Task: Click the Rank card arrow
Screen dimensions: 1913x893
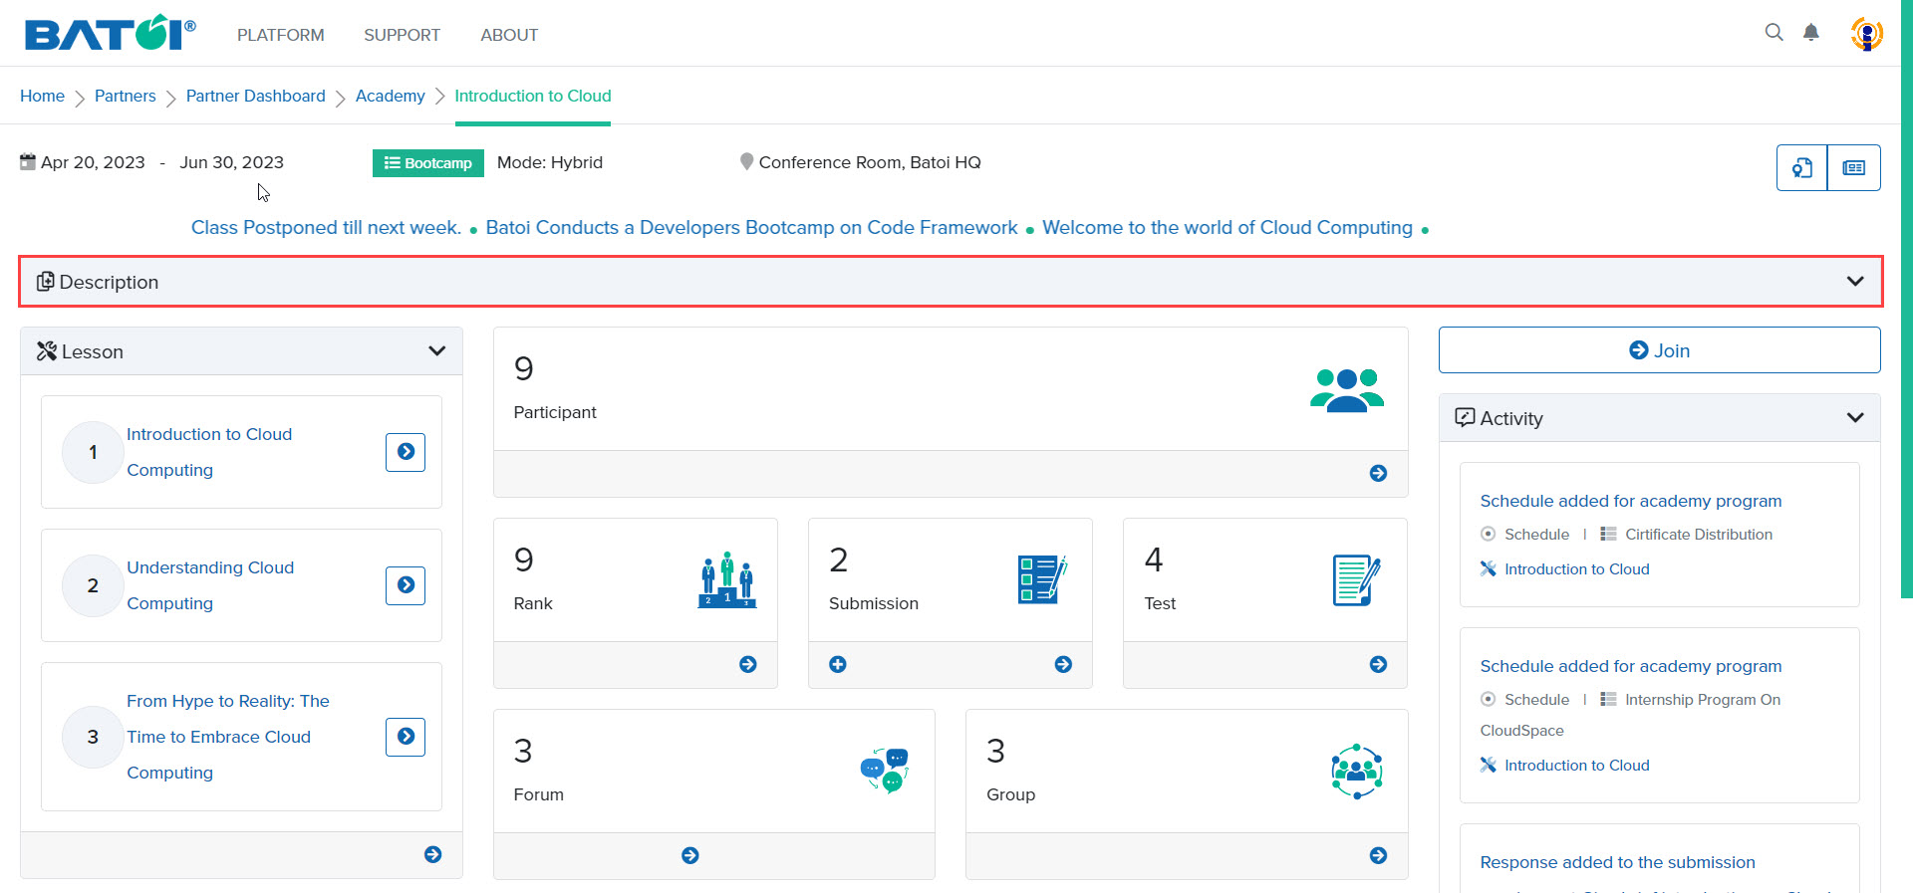Action: point(748,664)
